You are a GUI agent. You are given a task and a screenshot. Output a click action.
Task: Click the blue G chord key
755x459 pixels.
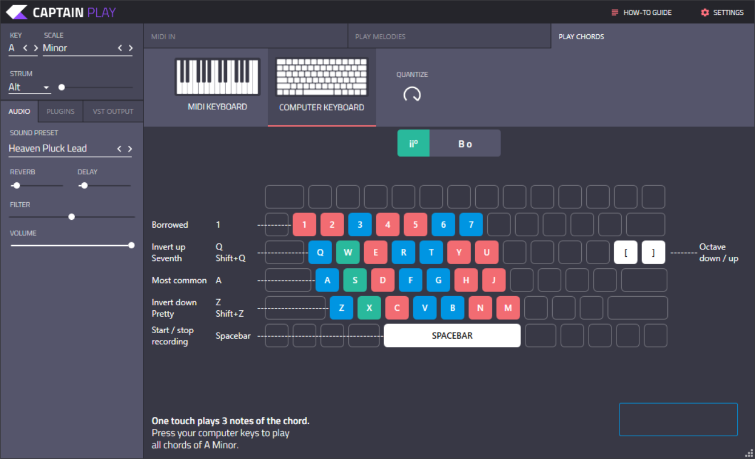(x=438, y=280)
